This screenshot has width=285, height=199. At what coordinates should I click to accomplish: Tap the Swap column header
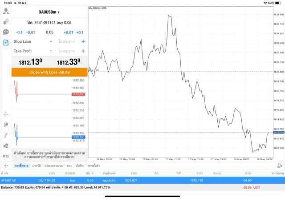(217, 173)
